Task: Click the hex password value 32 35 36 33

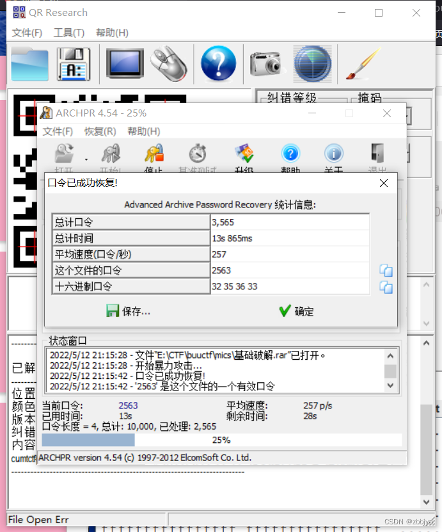Action: [x=290, y=286]
